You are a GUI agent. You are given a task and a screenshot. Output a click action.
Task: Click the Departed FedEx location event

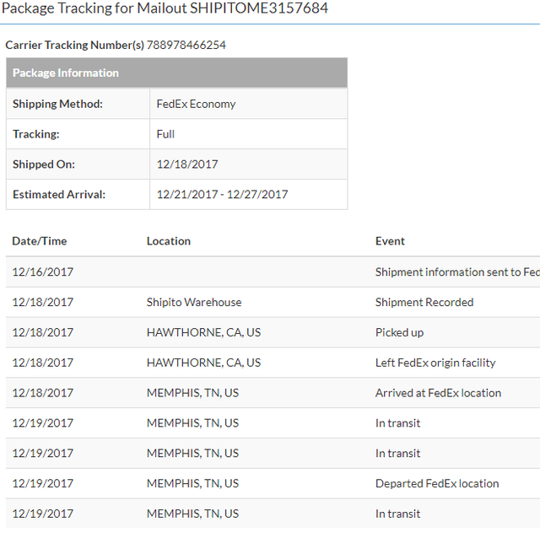pyautogui.click(x=437, y=484)
